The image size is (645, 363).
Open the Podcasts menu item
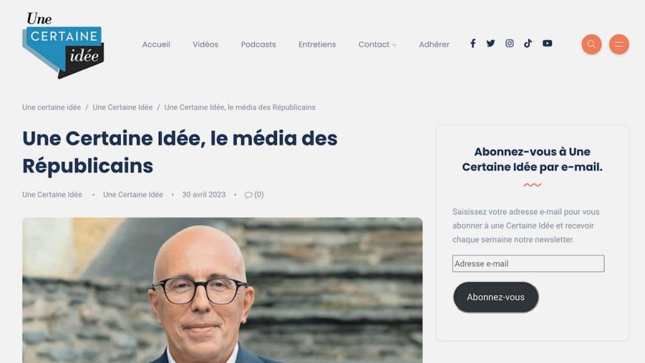point(258,45)
